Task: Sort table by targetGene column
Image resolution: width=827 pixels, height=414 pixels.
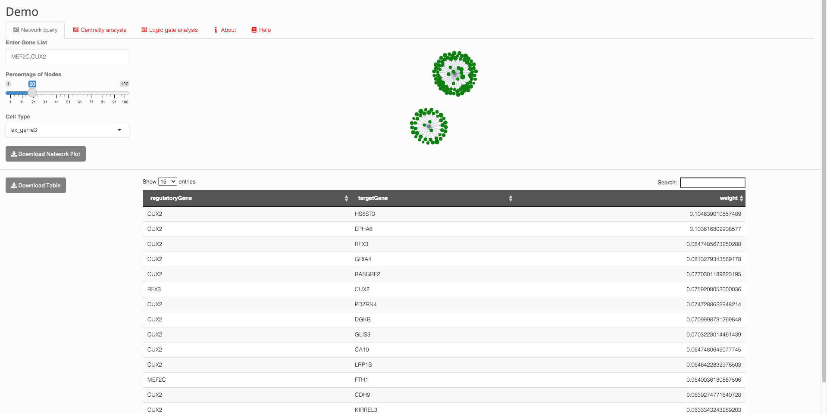Action: tap(432, 198)
